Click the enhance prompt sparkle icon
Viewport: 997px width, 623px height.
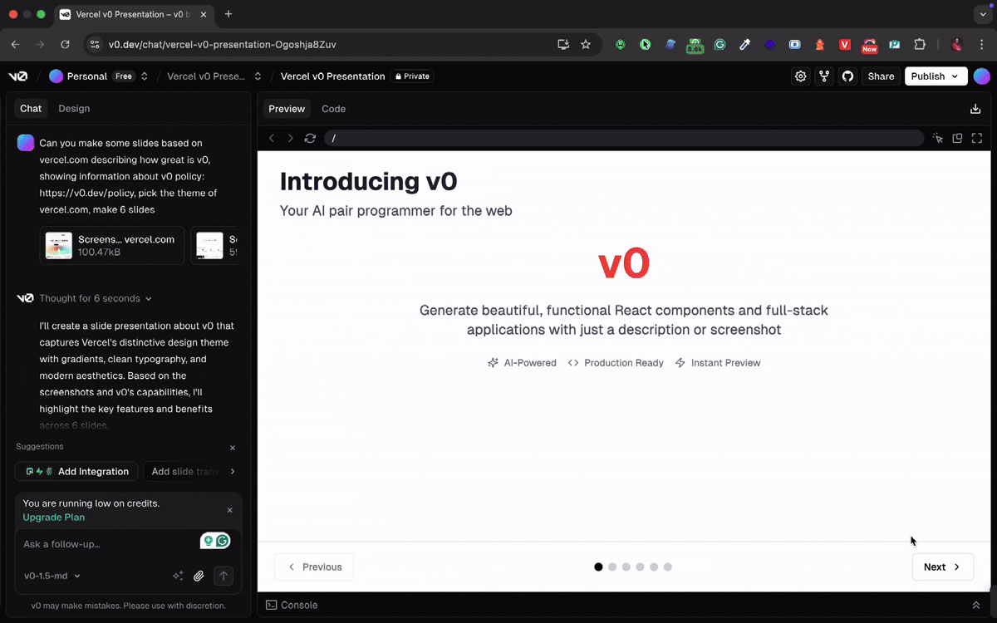pos(177,576)
